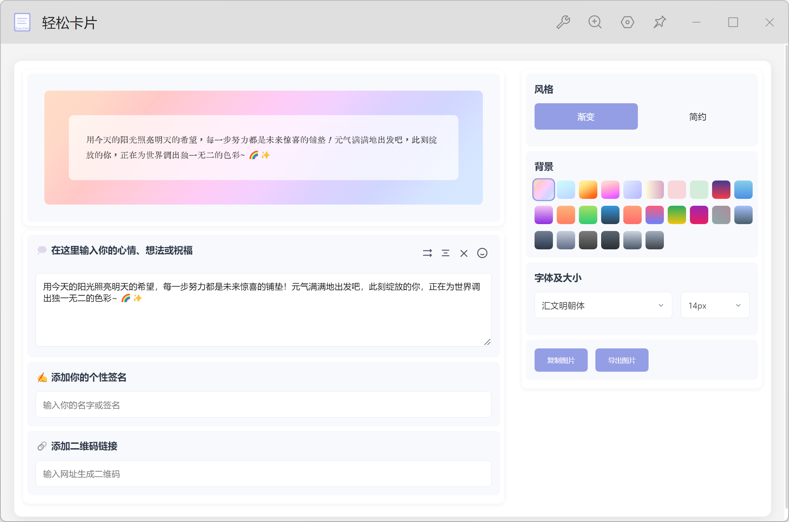This screenshot has width=789, height=522.
Task: Clear text with the X icon
Action: click(x=464, y=253)
